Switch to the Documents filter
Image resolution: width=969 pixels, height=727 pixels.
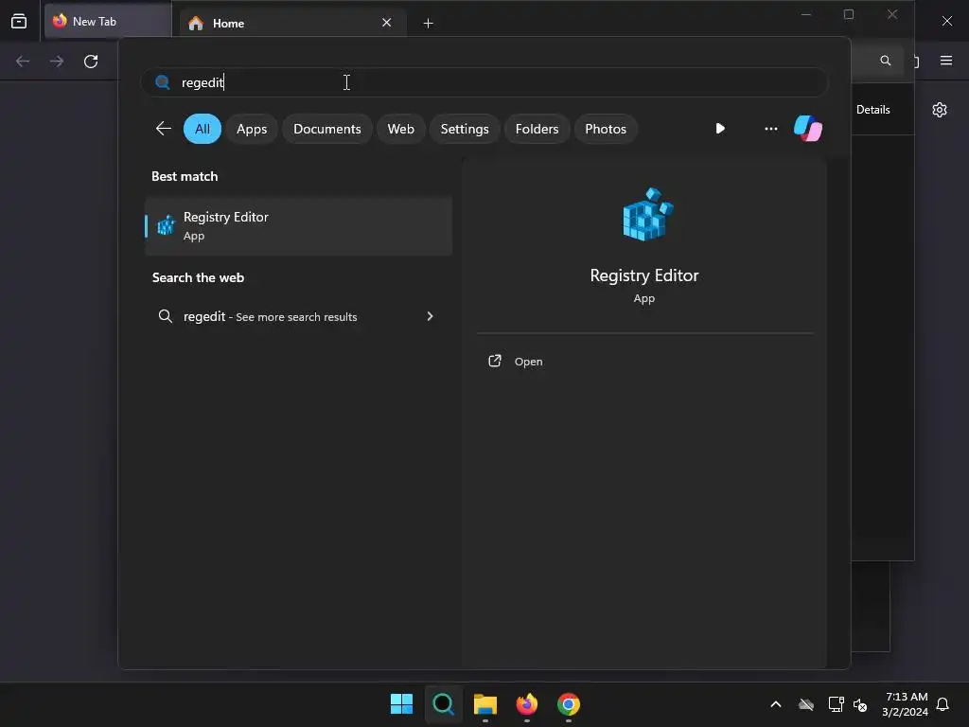[326, 129]
